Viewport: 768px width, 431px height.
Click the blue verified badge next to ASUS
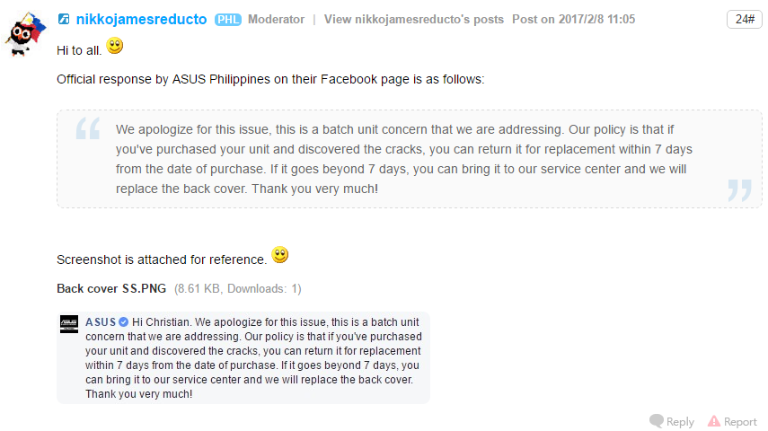[x=124, y=321]
